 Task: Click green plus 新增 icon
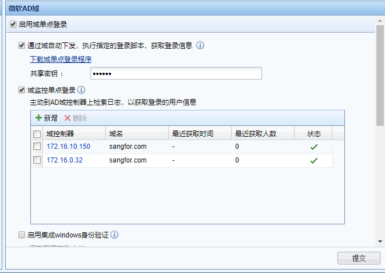39,118
